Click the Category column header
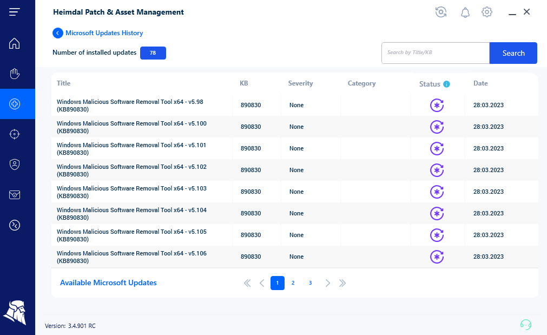 [x=361, y=83]
